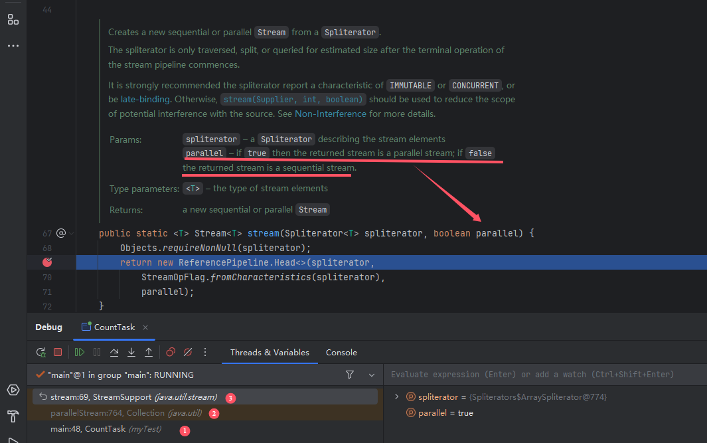707x443 pixels.
Task: Expand the spliterator variable node
Action: point(397,397)
